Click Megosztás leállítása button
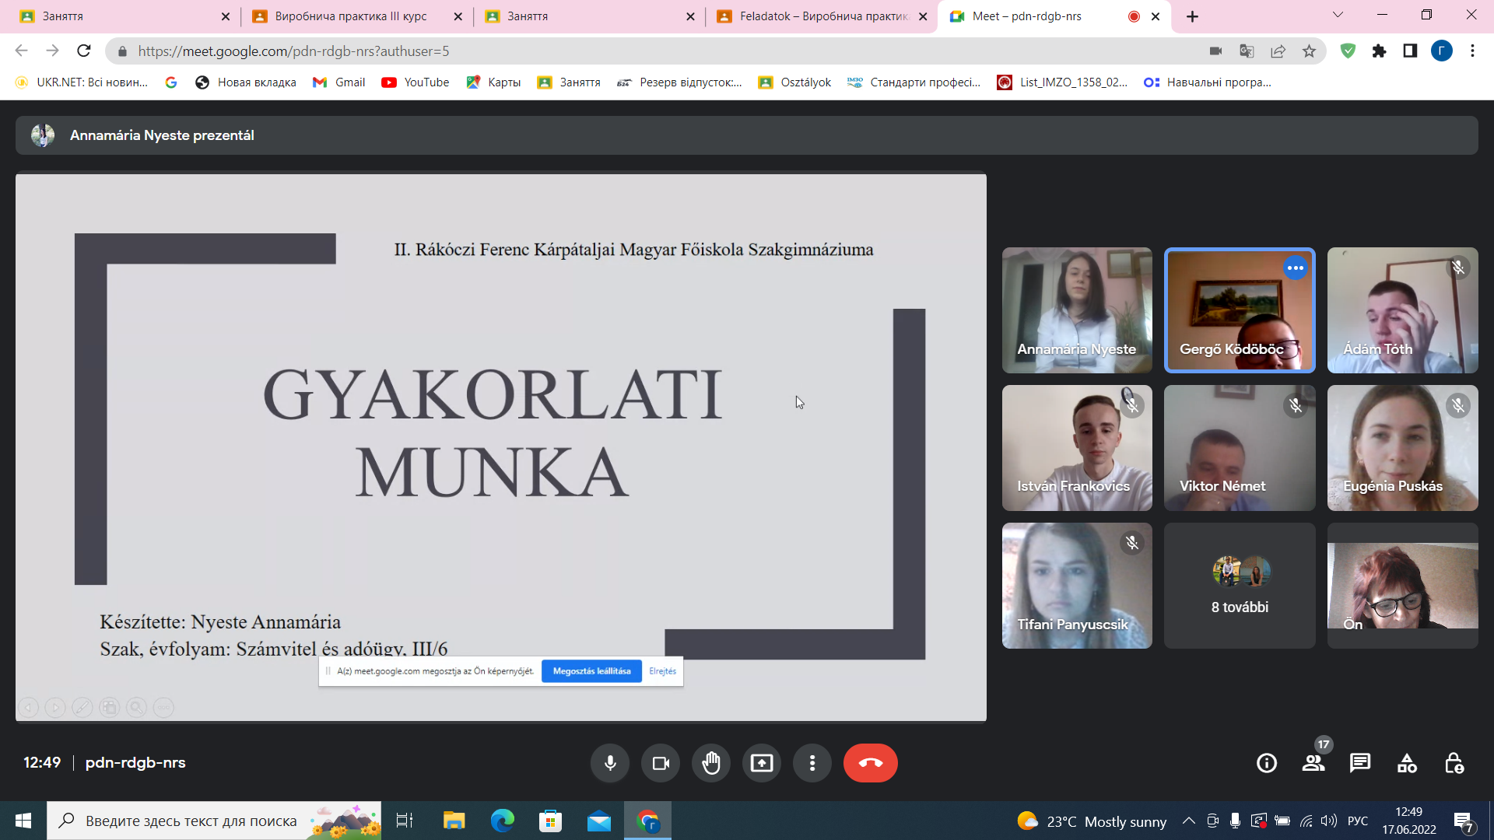Viewport: 1494px width, 840px height. 591,671
